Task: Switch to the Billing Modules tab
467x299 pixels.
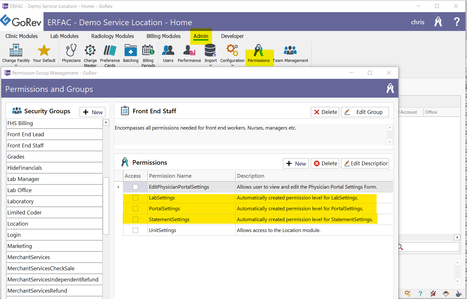Action: tap(163, 36)
